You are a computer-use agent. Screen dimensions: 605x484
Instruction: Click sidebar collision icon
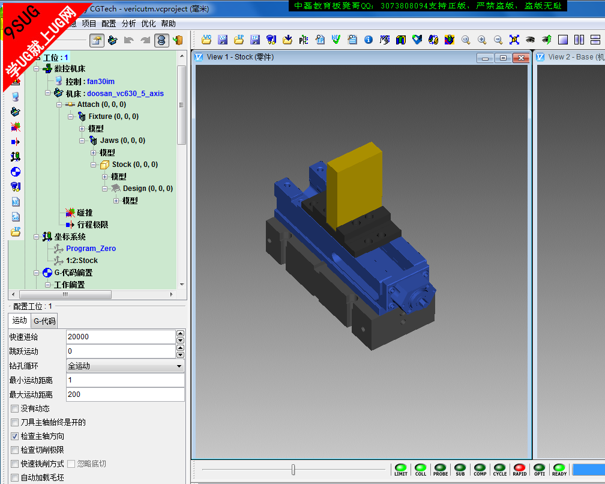click(16, 127)
